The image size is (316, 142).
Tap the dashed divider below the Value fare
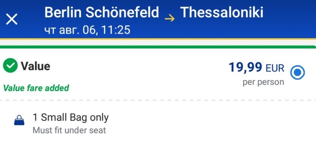click(x=158, y=100)
